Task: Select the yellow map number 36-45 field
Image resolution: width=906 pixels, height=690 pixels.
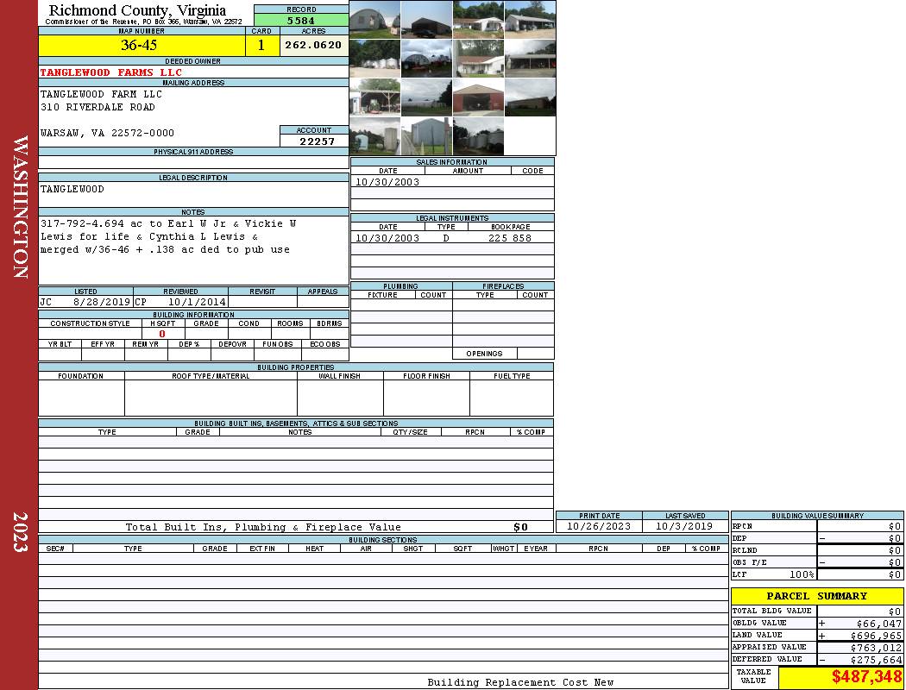Action: click(x=141, y=46)
